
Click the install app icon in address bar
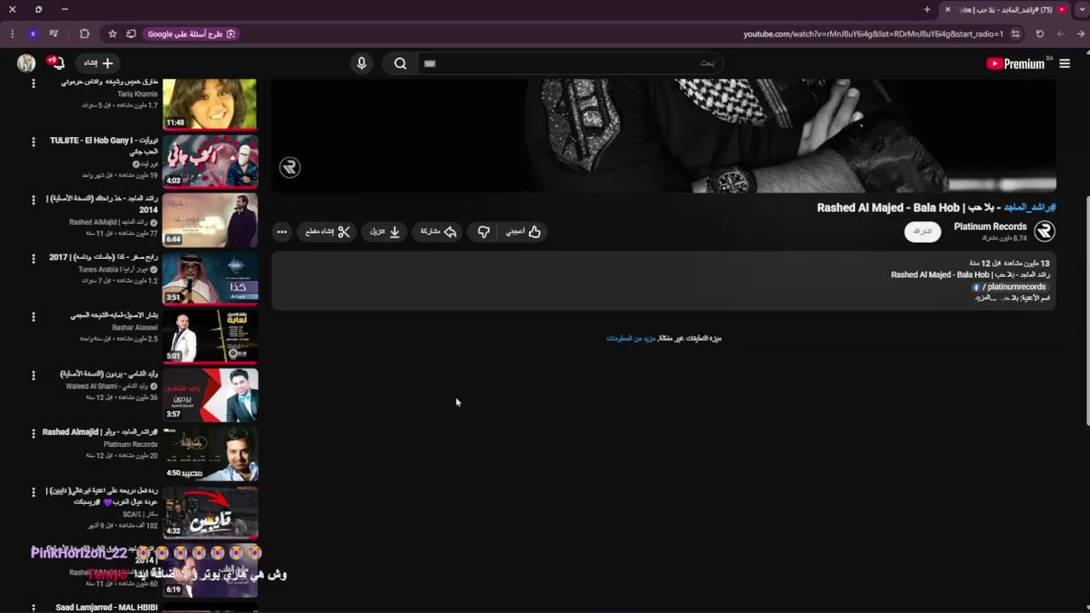tap(131, 34)
